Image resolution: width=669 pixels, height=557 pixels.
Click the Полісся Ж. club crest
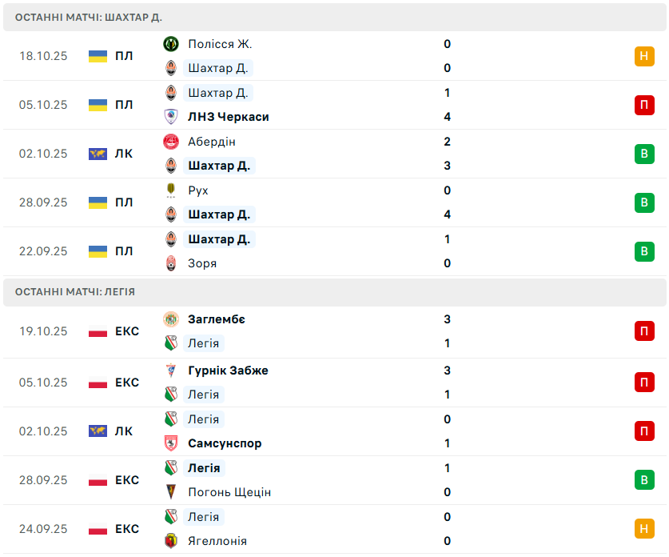(170, 44)
